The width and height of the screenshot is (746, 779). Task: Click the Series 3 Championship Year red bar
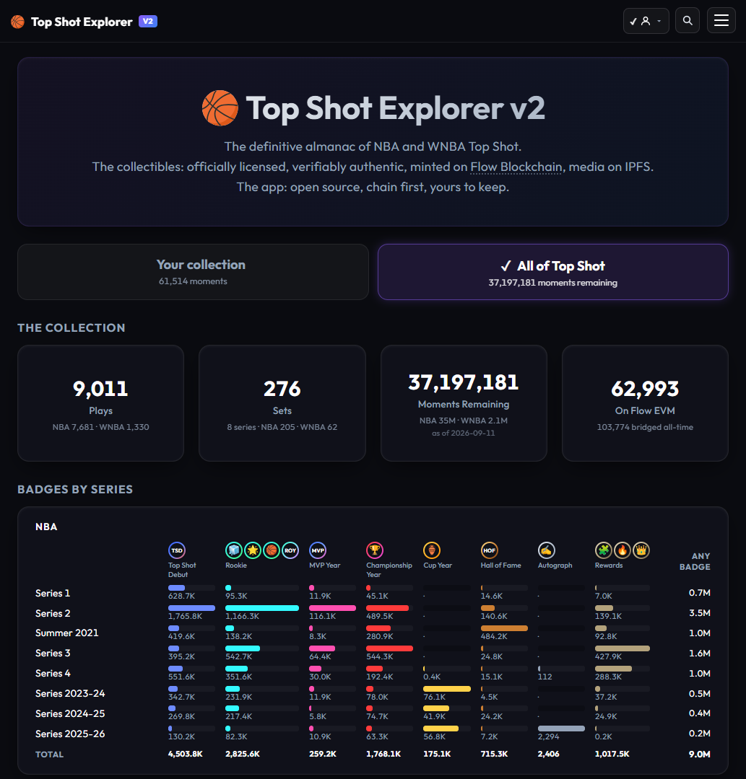pyautogui.click(x=389, y=648)
